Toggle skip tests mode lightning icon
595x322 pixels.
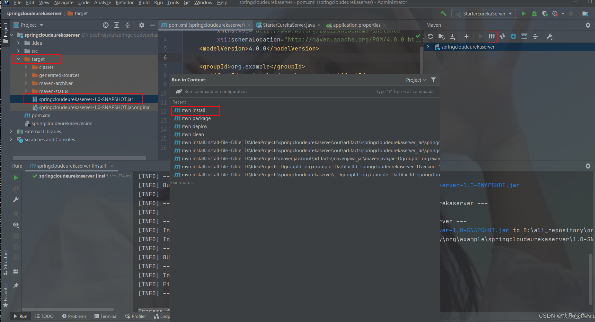pyautogui.click(x=513, y=36)
